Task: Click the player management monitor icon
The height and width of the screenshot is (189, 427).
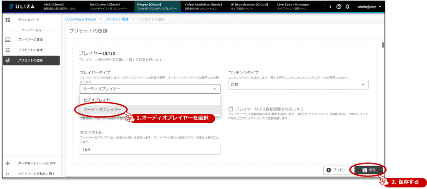Action: click(x=8, y=40)
